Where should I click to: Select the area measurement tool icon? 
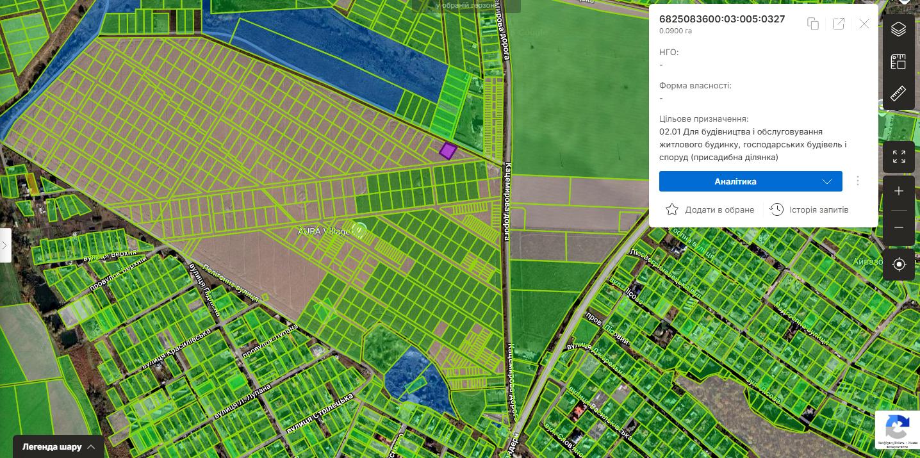pos(898,61)
